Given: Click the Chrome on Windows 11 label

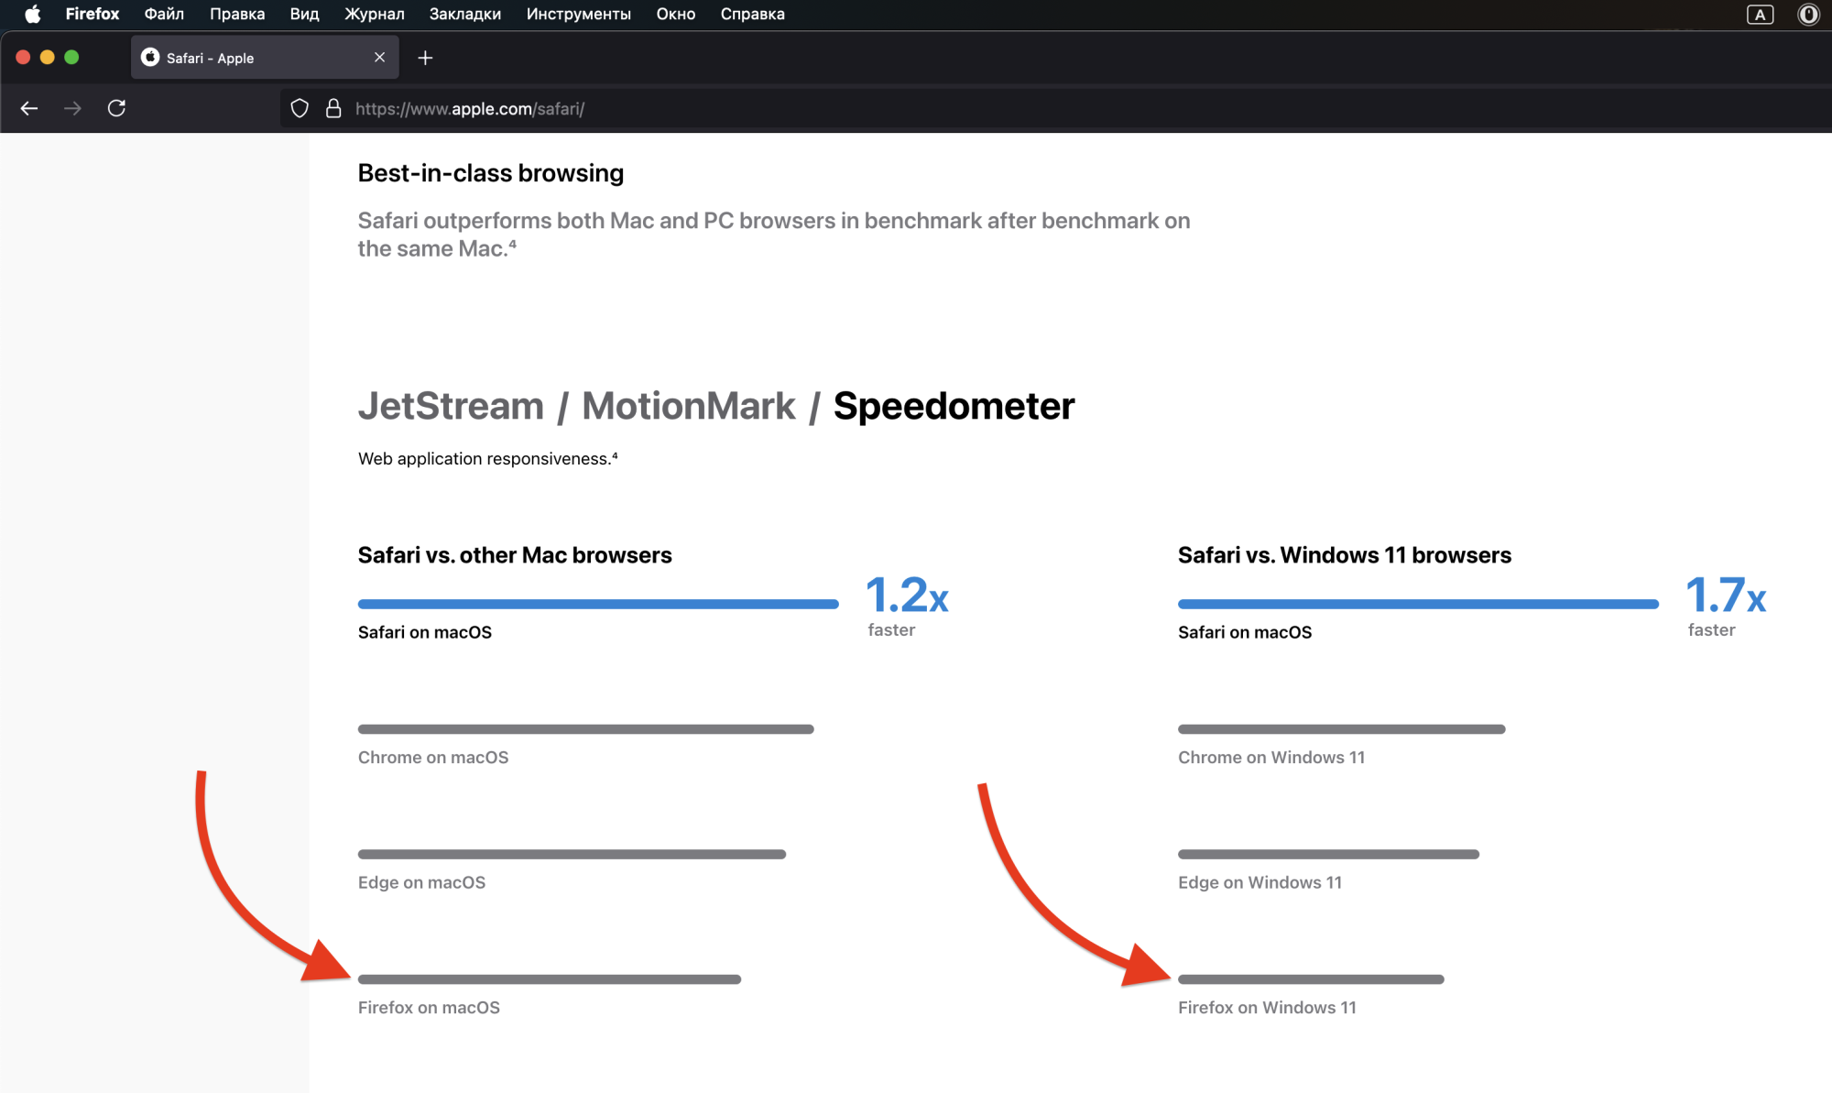Looking at the screenshot, I should click(x=1271, y=758).
